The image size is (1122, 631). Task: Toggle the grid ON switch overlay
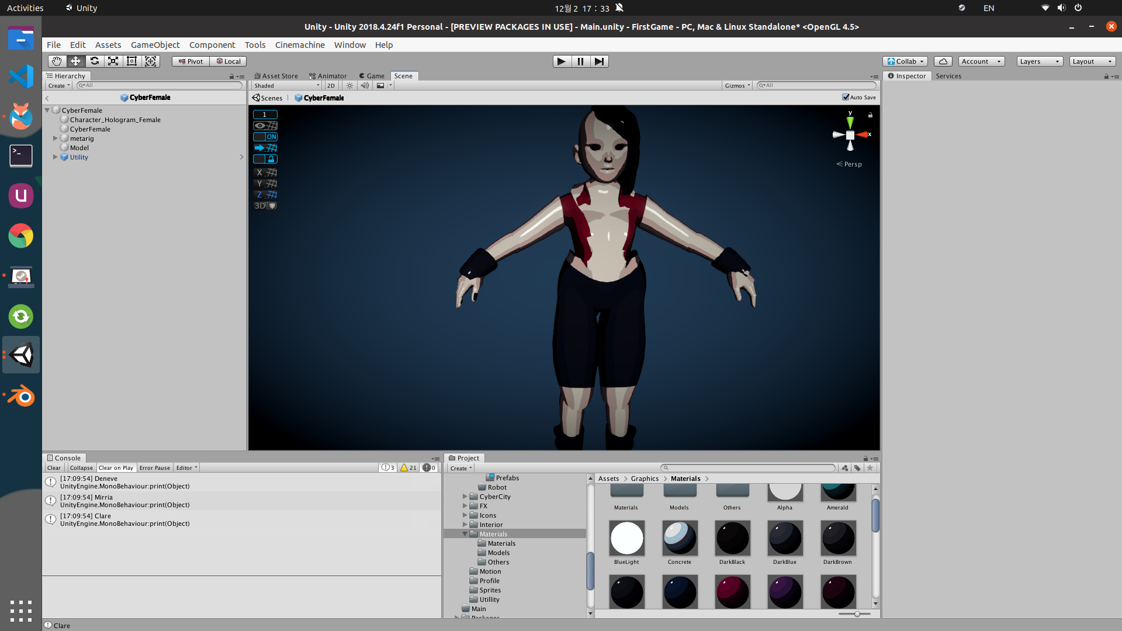(265, 137)
